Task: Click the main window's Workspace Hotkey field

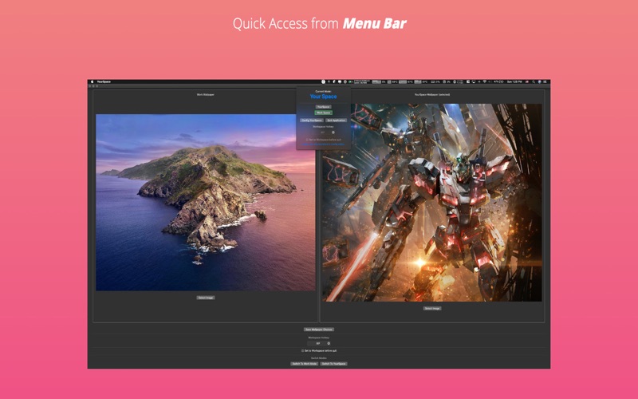Action: click(x=319, y=343)
